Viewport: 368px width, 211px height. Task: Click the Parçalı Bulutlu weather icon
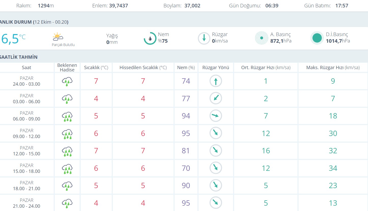58,37
